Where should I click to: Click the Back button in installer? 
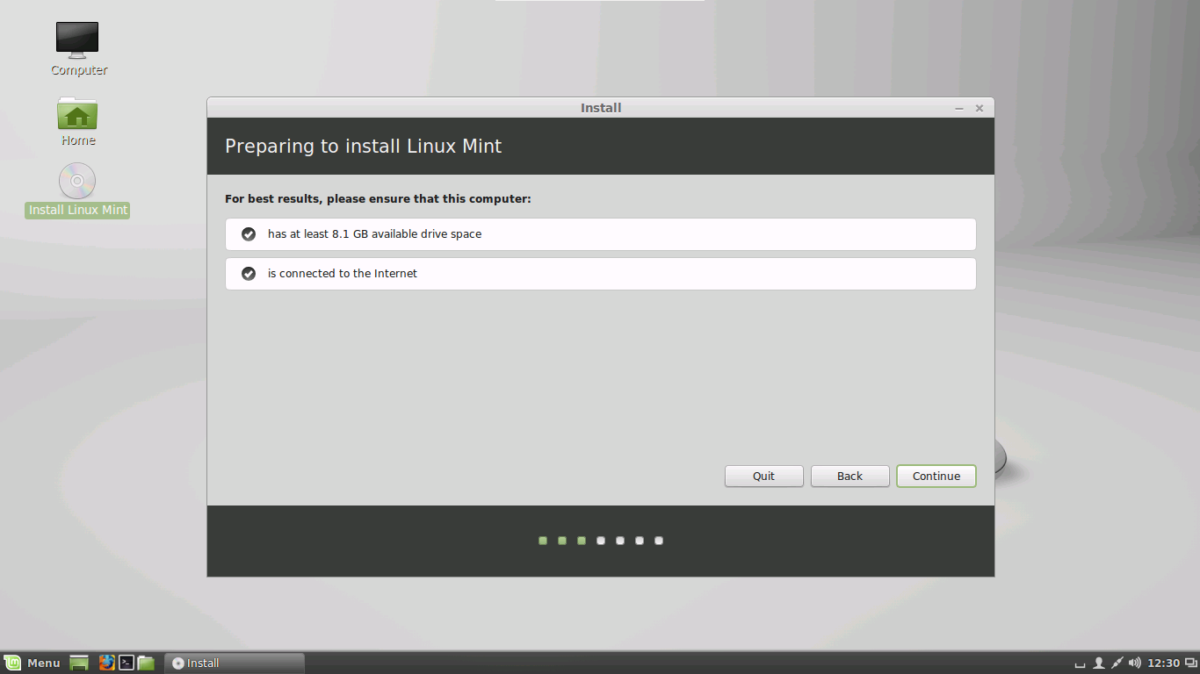tap(849, 476)
